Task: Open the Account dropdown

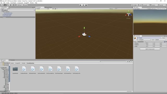Action: (x=146, y=5)
